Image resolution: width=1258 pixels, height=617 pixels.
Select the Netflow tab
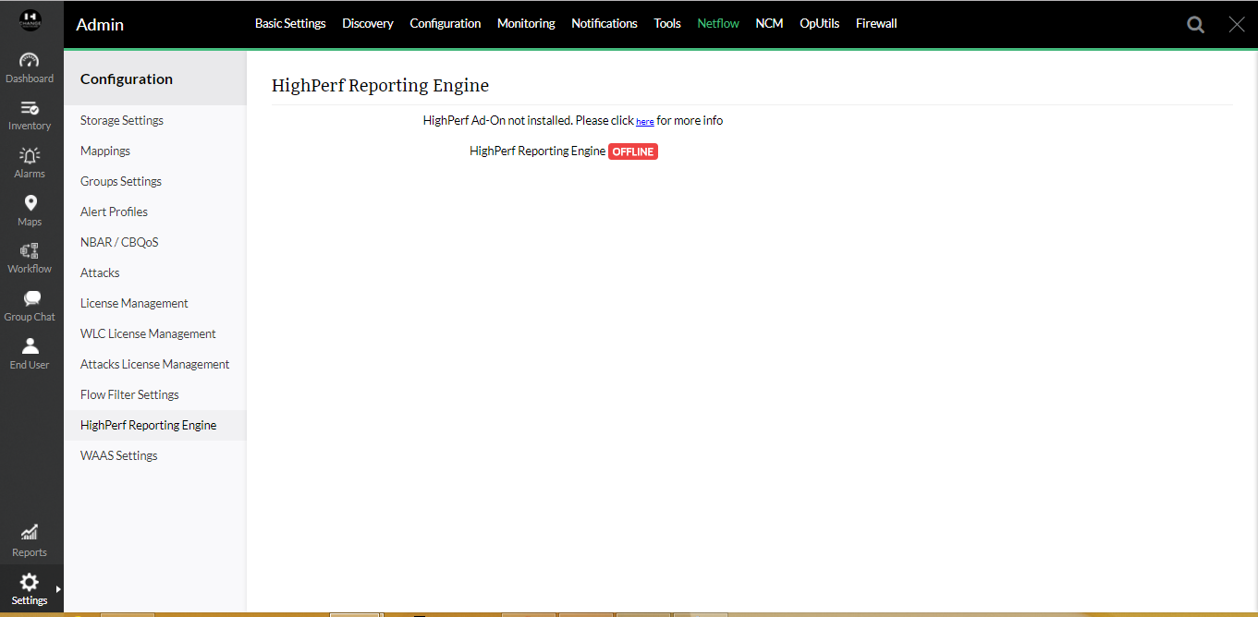click(718, 24)
